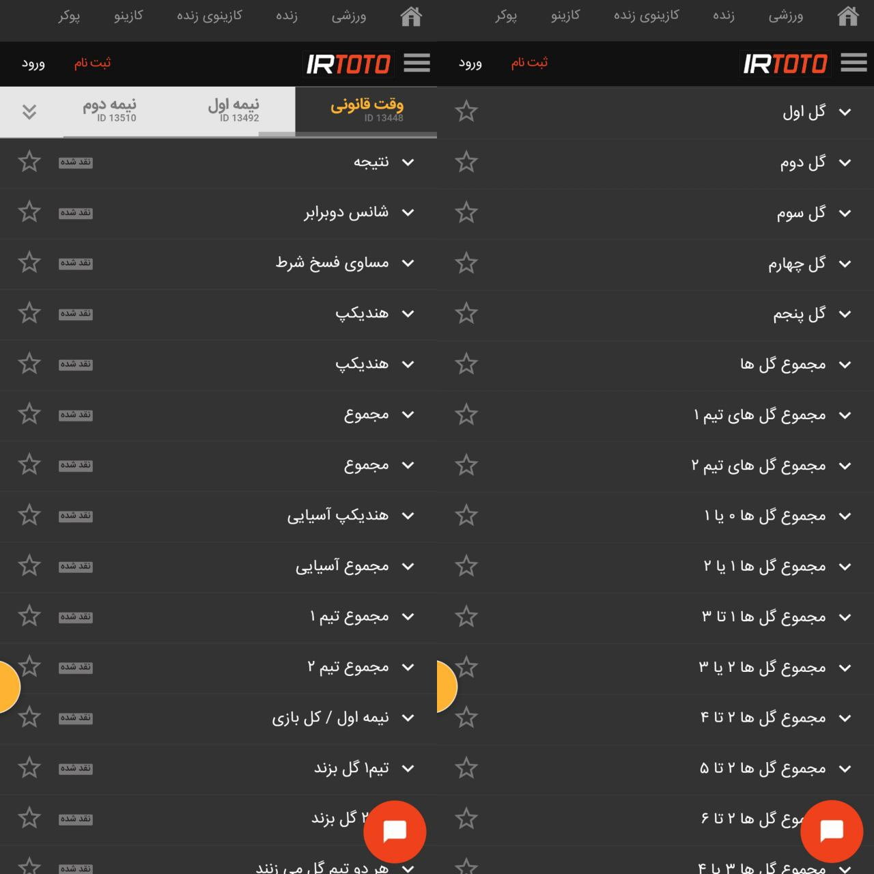874x874 pixels.
Task: Collapse all markets with the double chevron
Action: tap(29, 111)
